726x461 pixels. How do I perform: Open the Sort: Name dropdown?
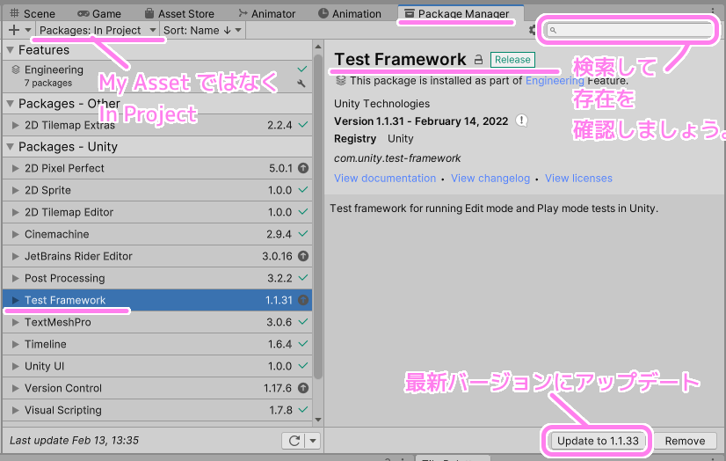(x=202, y=30)
